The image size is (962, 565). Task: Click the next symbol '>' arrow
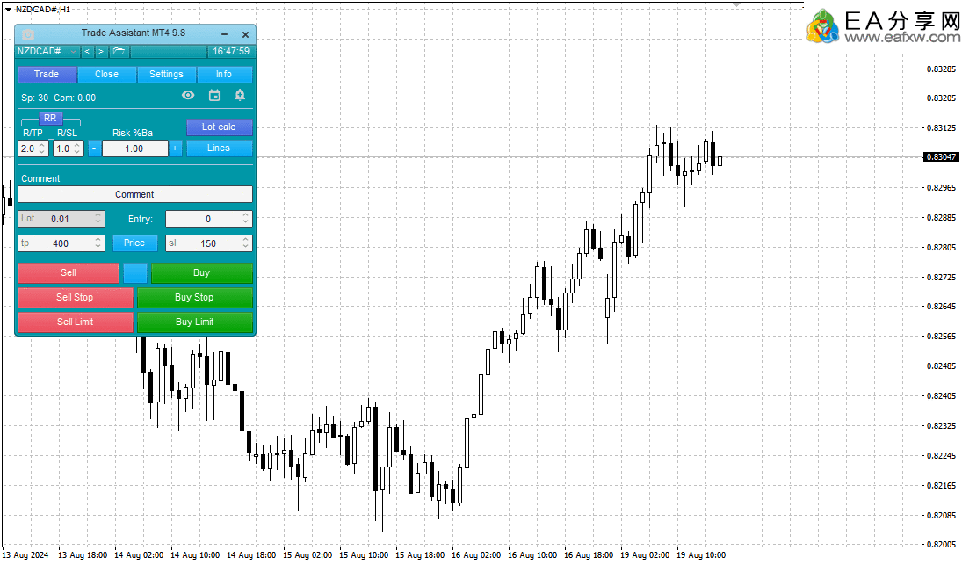pyautogui.click(x=101, y=52)
